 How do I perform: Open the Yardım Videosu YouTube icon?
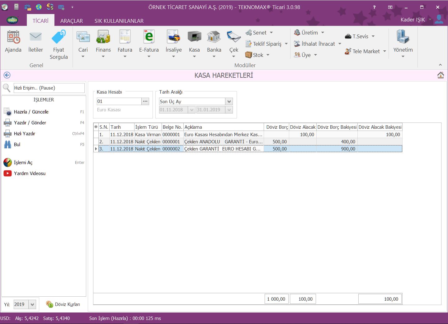(x=7, y=174)
